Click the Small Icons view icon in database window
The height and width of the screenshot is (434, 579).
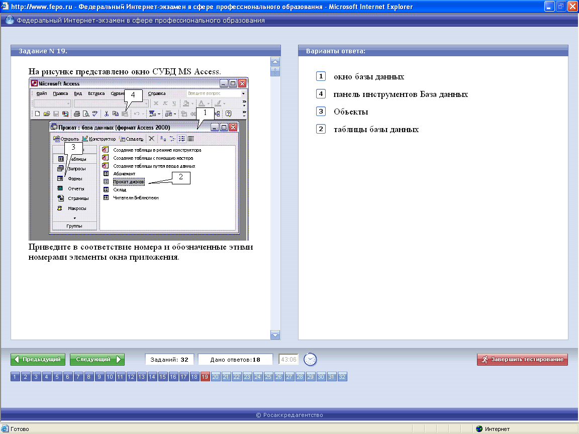click(x=172, y=139)
